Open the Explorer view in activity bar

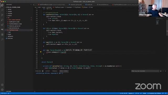(2, 5)
